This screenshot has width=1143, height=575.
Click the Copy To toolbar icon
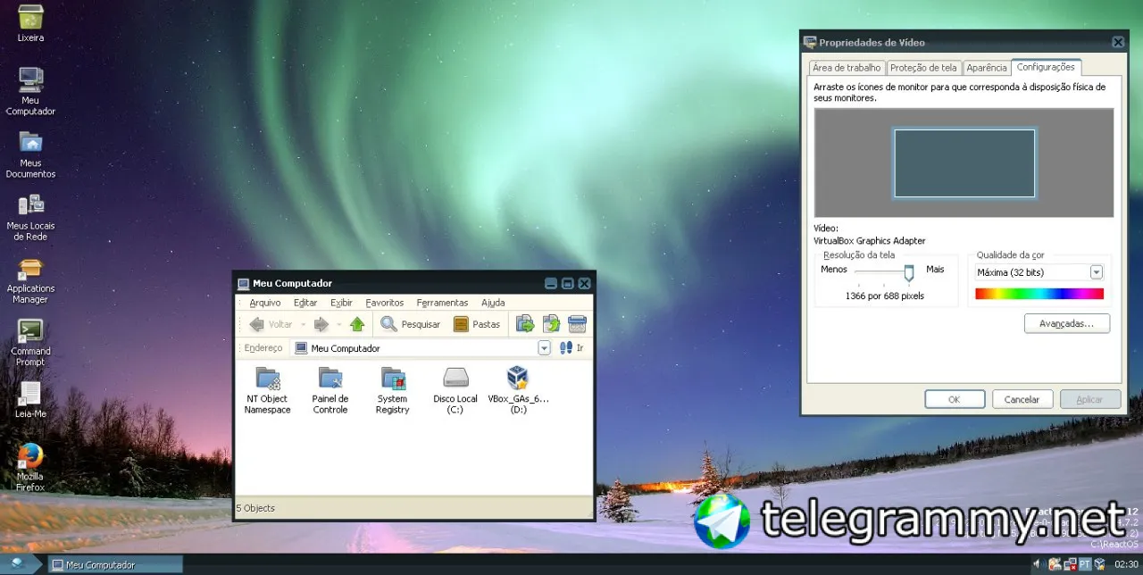coord(551,324)
